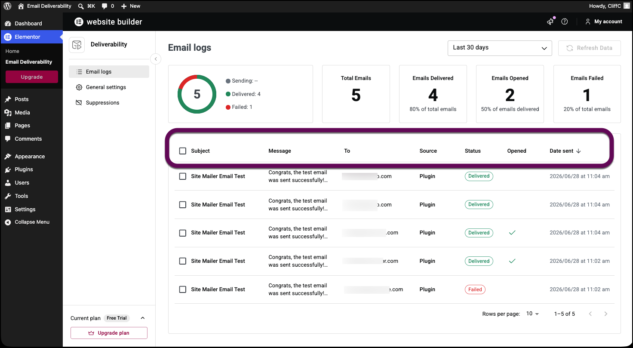Image resolution: width=633 pixels, height=348 pixels.
Task: Open Settings in the sidebar
Action: point(31,209)
